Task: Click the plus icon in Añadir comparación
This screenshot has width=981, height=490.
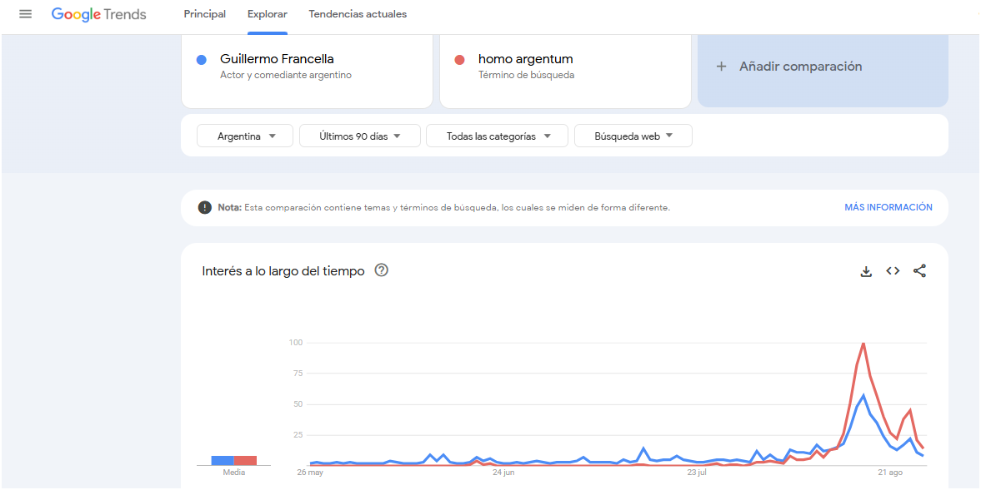Action: tap(721, 67)
